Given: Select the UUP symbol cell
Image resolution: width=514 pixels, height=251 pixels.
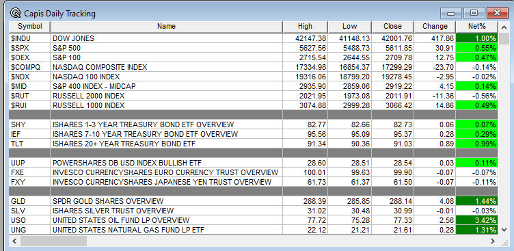Looking at the screenshot, I should pyautogui.click(x=29, y=163).
